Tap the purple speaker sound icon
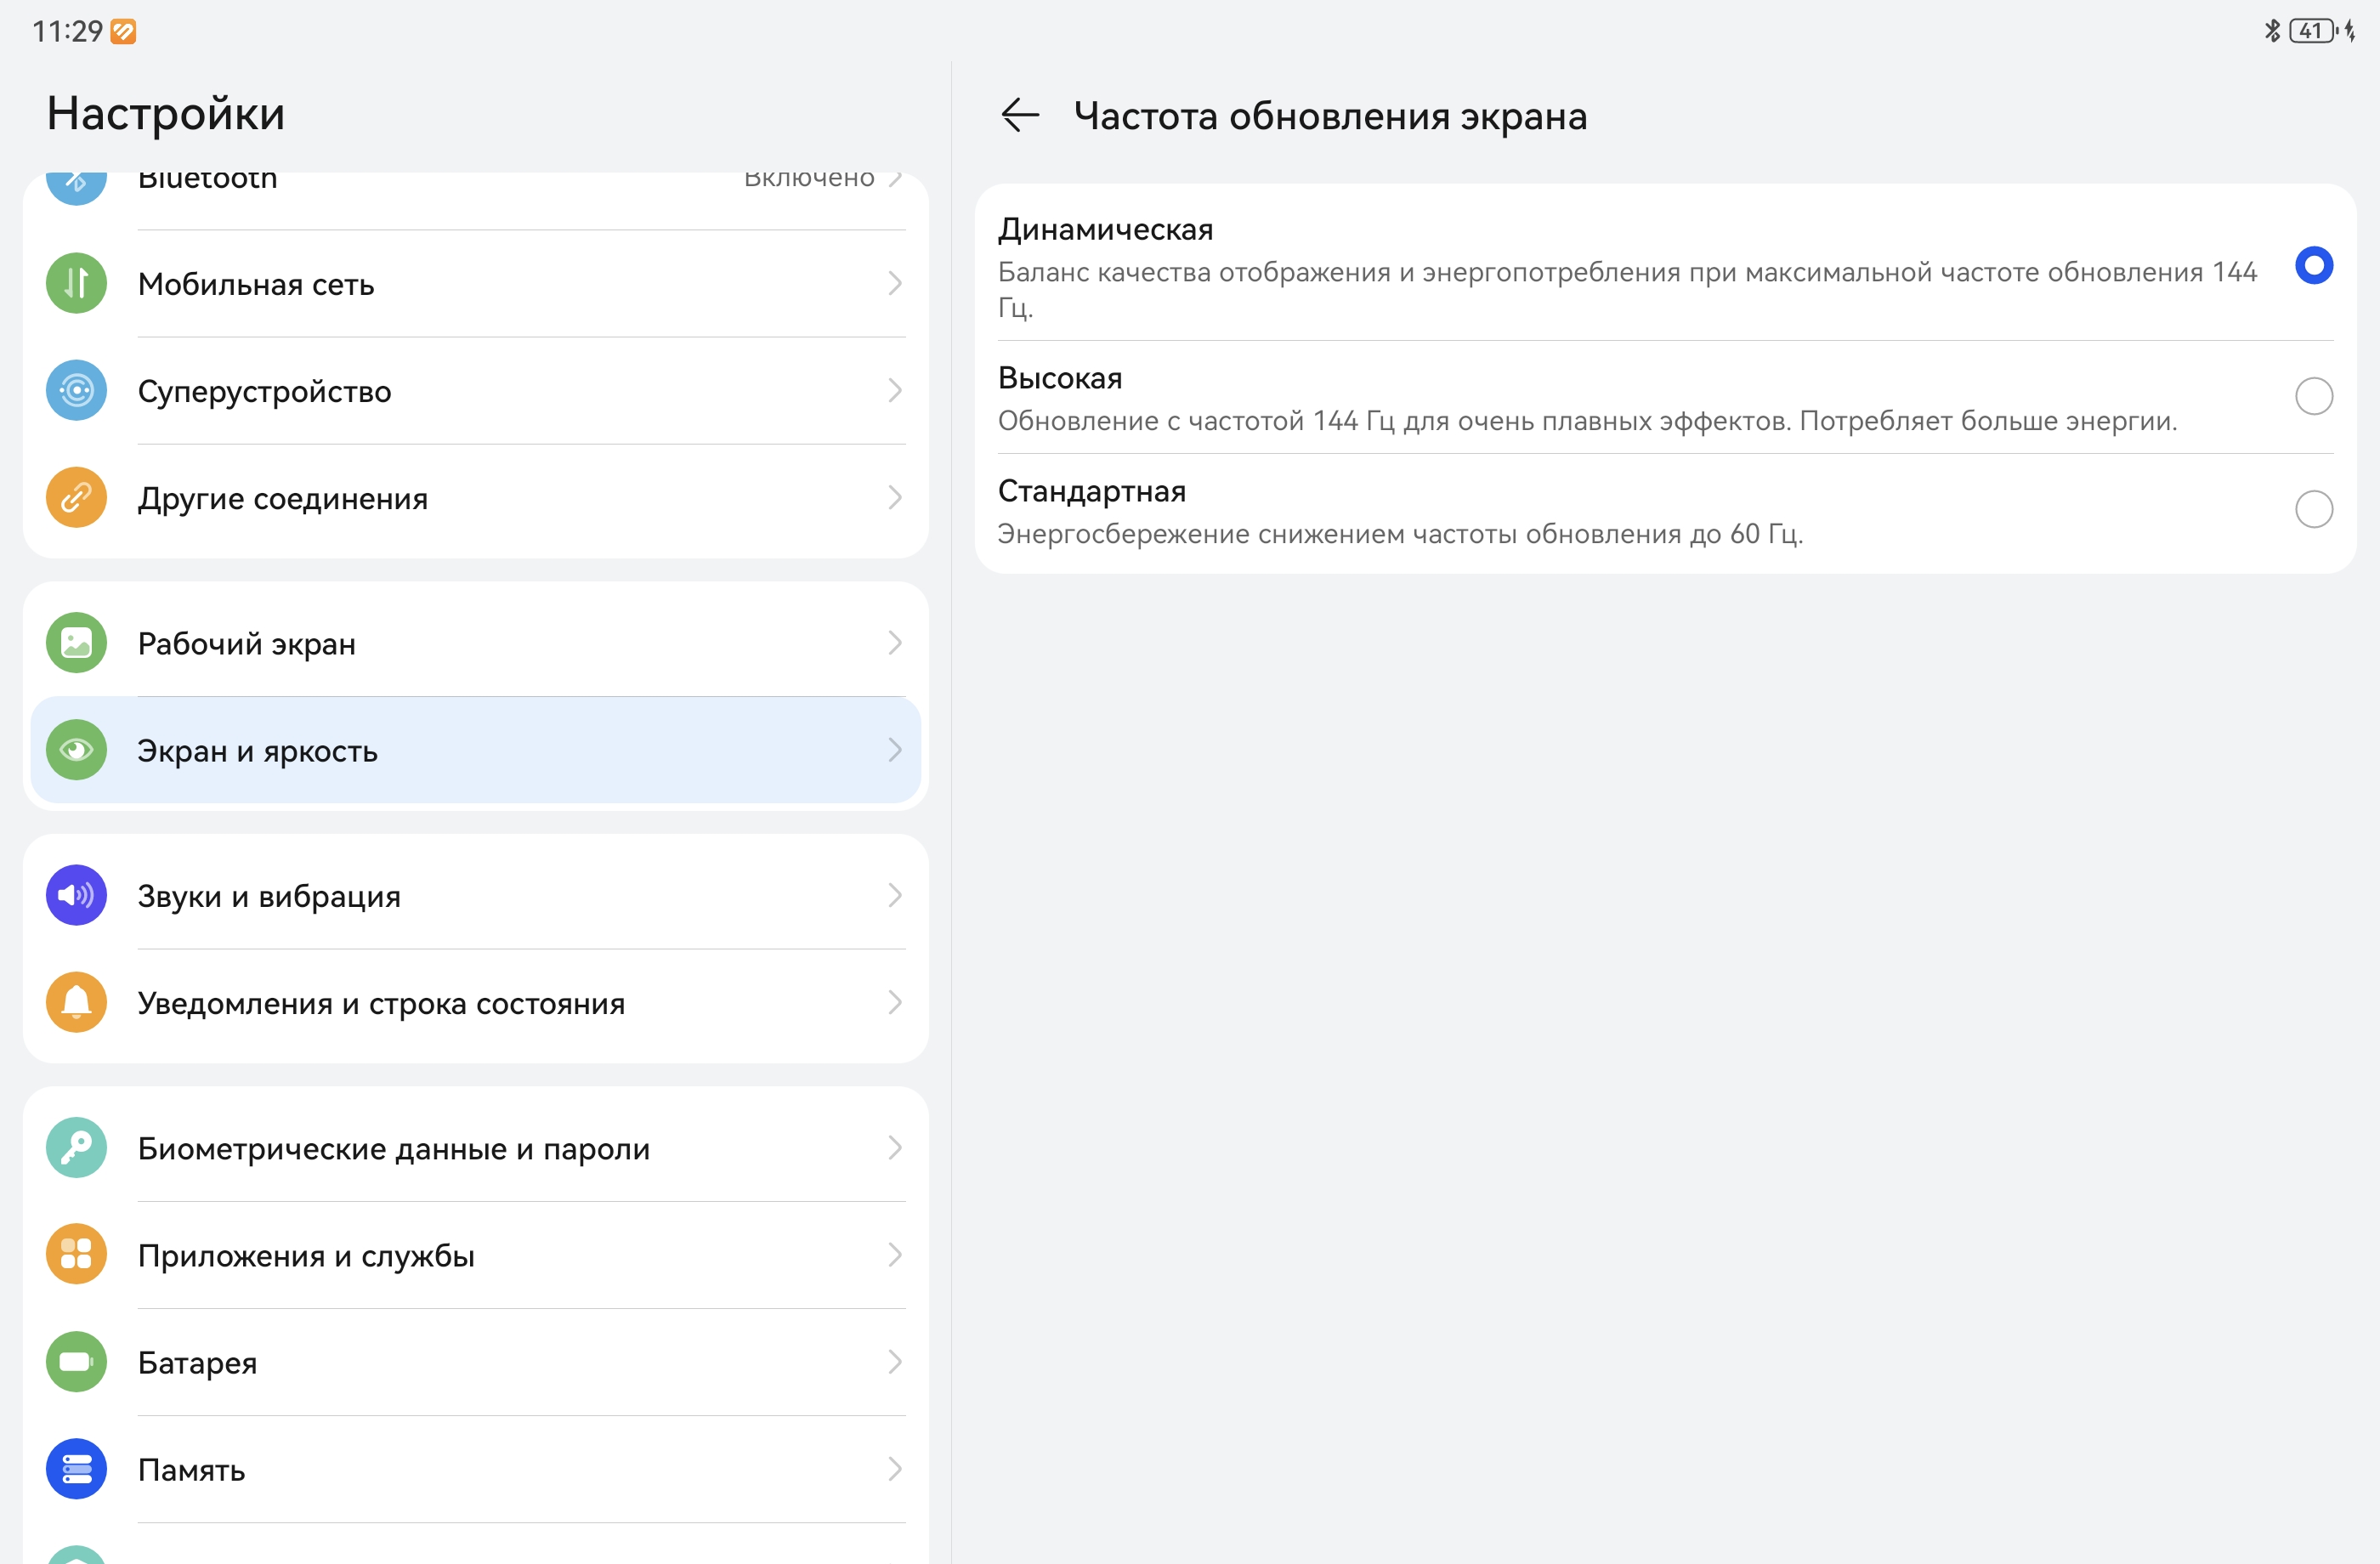The width and height of the screenshot is (2380, 1564). 76,895
